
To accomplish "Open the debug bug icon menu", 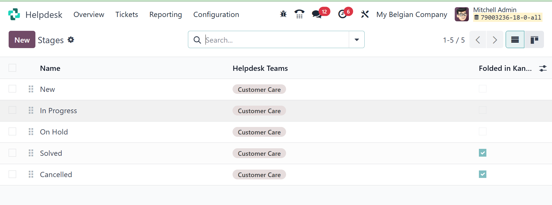I will 283,14.
